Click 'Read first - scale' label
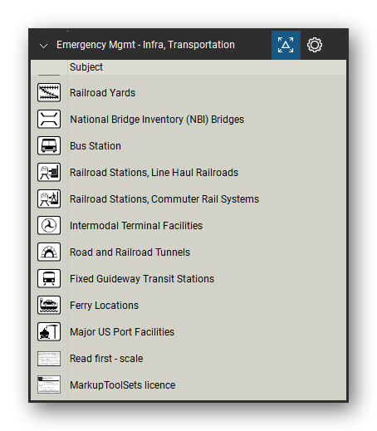The image size is (377, 431). pyautogui.click(x=106, y=359)
